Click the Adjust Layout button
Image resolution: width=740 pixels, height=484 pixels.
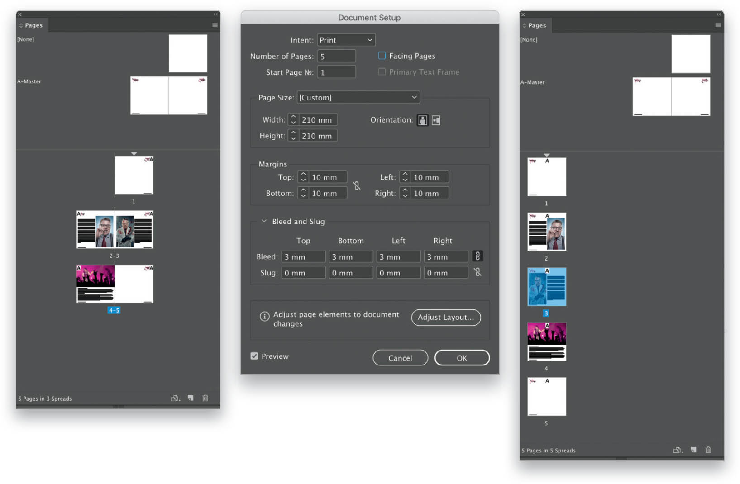[x=446, y=317]
